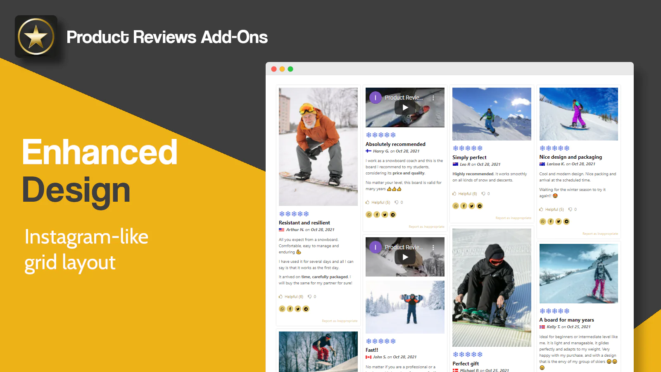Mark Arthur N.'s review as Helpful
Image resolution: width=661 pixels, height=372 pixels.
click(x=291, y=297)
